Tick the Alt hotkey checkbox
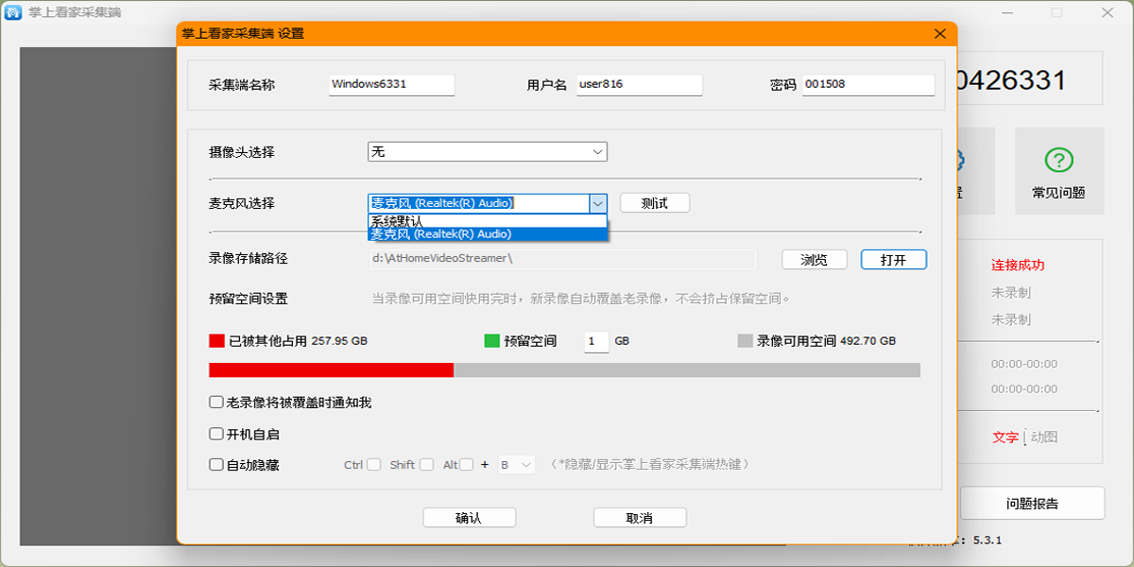Viewport: 1134px width, 567px height. [x=466, y=465]
